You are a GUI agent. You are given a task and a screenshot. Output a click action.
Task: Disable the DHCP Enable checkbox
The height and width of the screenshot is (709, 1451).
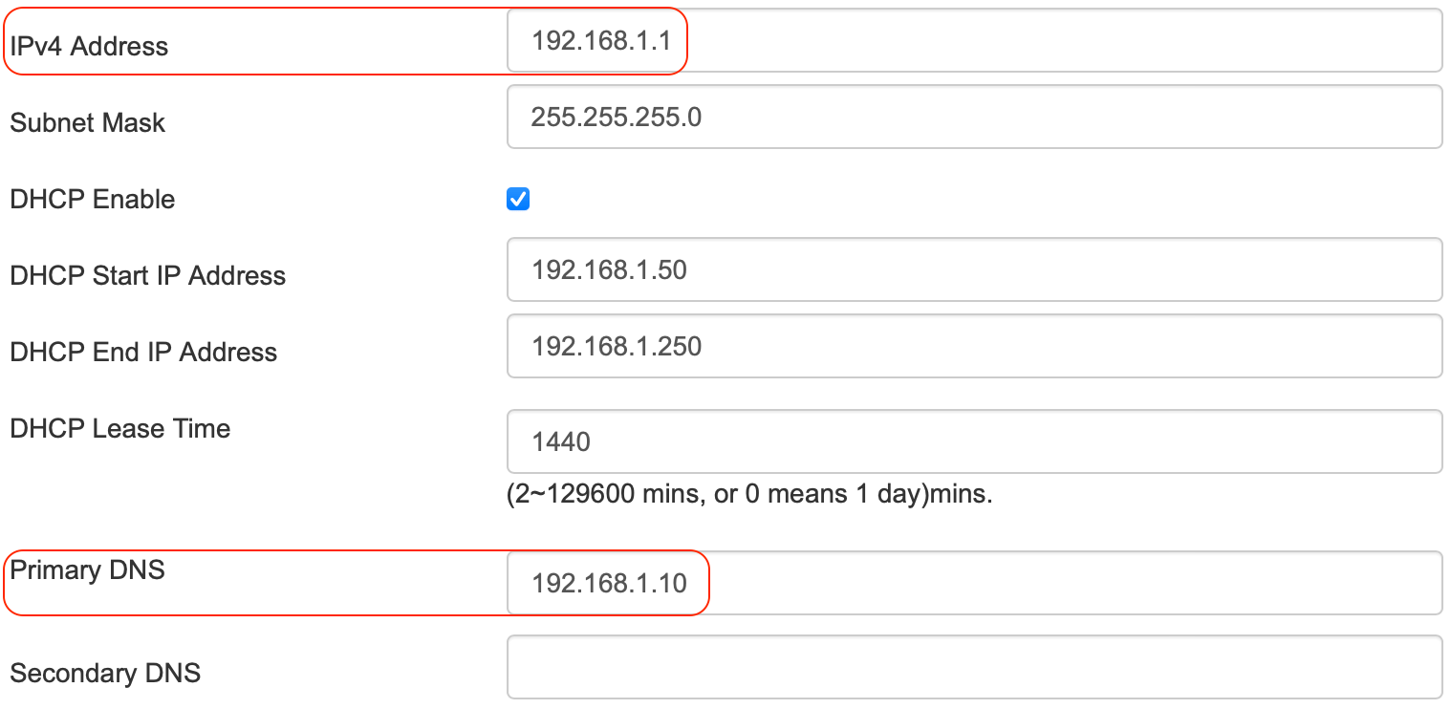[518, 199]
